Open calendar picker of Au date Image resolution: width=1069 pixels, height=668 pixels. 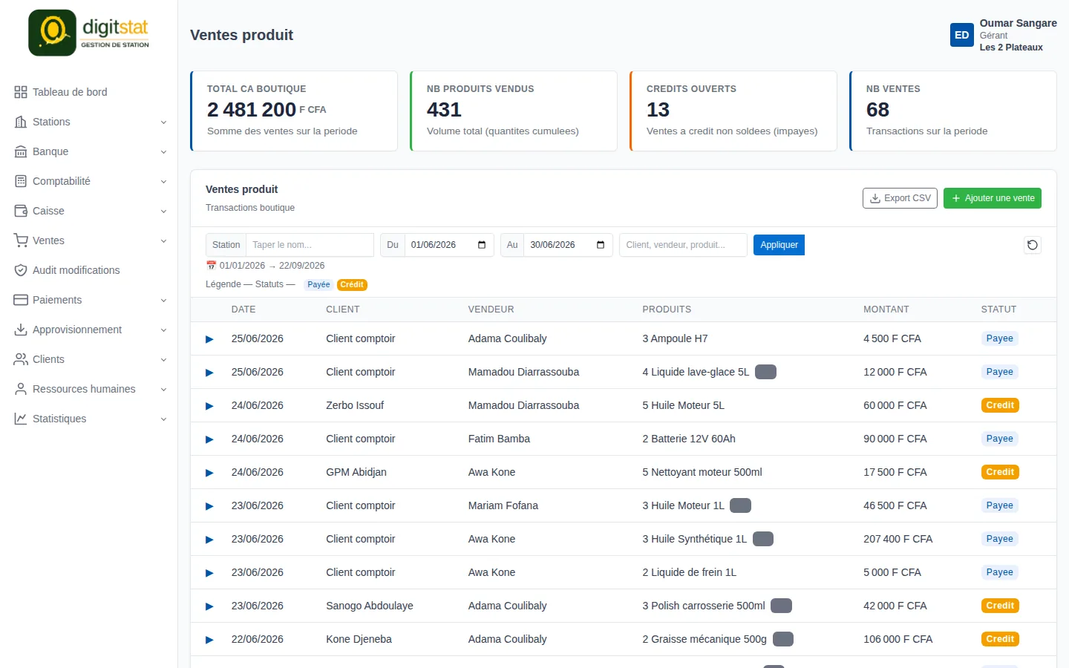click(601, 245)
